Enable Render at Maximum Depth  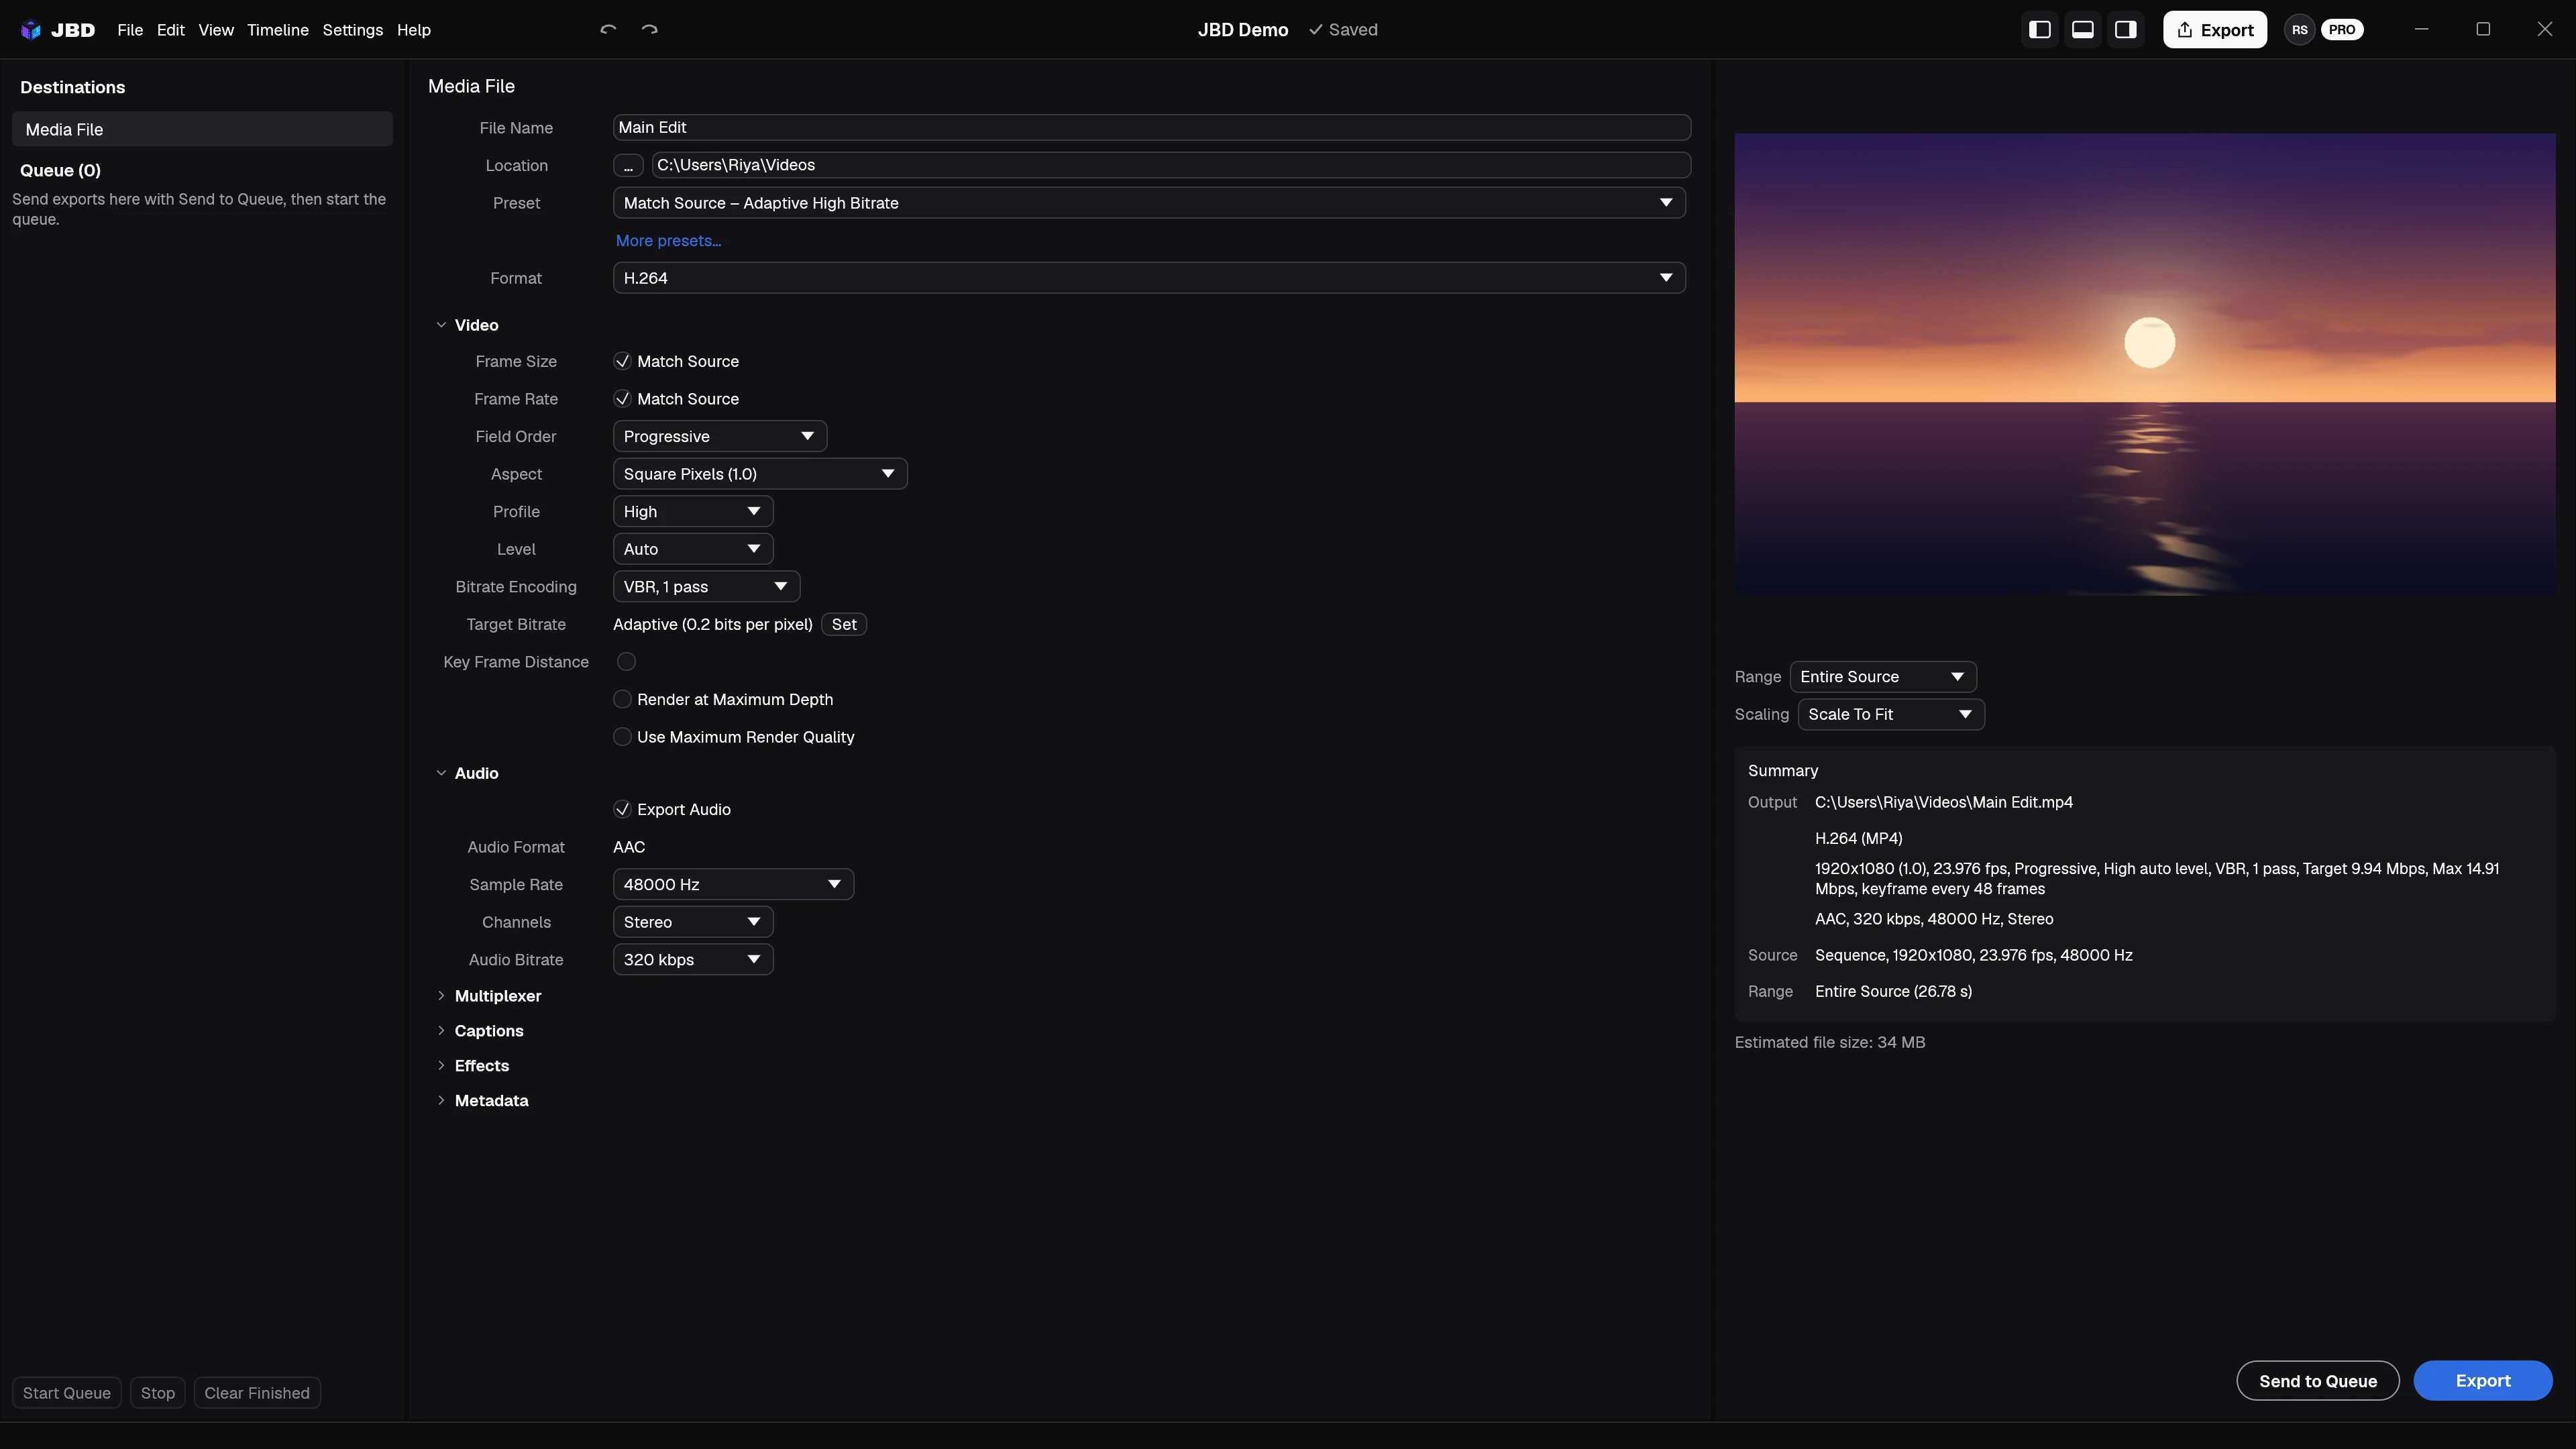[x=622, y=700]
